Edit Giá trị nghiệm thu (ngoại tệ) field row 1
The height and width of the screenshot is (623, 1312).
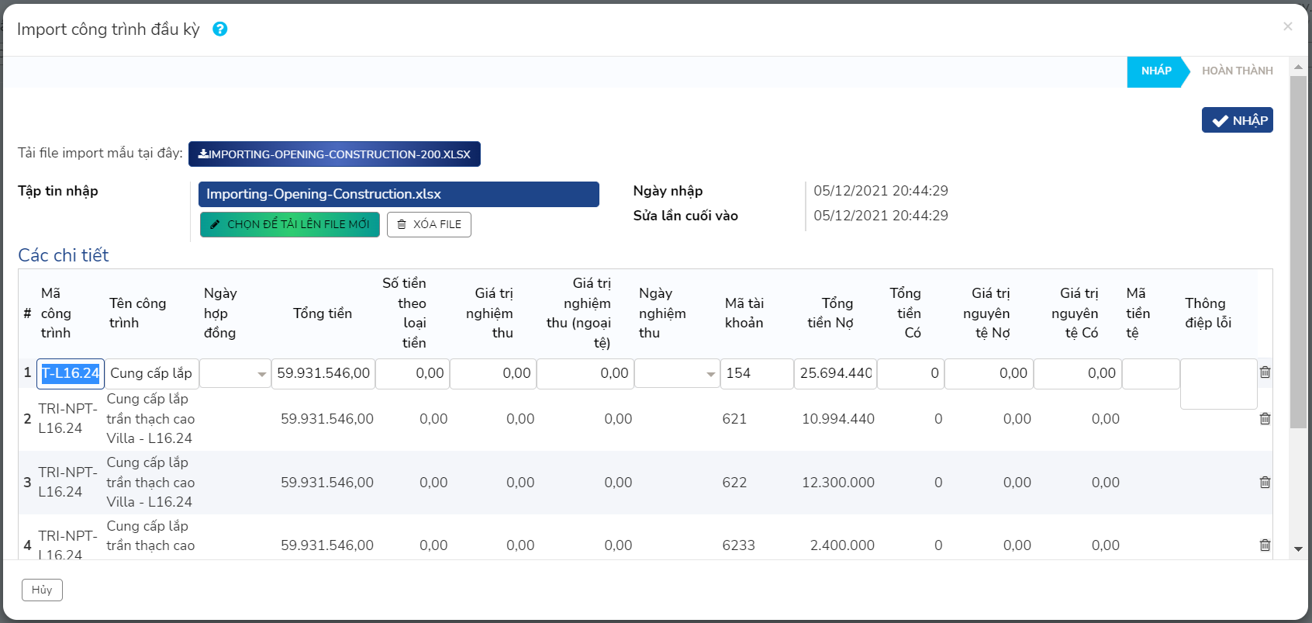585,373
